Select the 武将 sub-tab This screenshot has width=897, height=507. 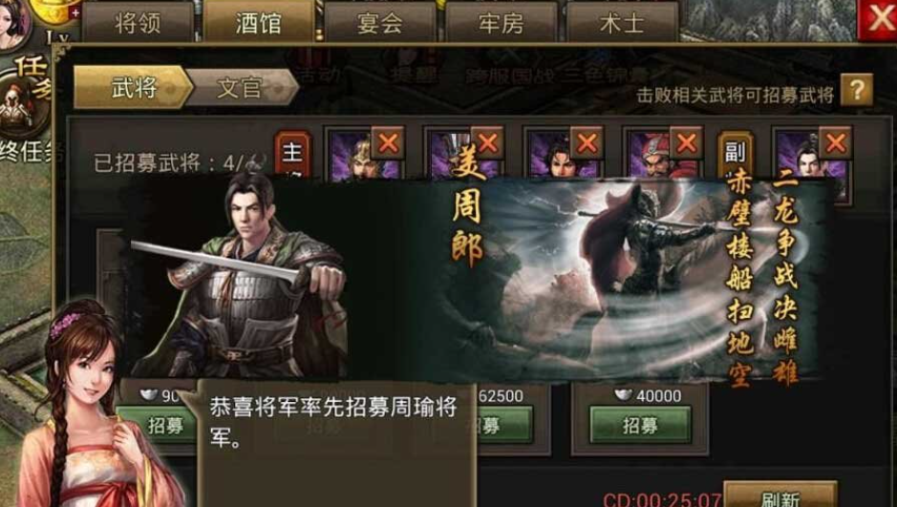[133, 88]
